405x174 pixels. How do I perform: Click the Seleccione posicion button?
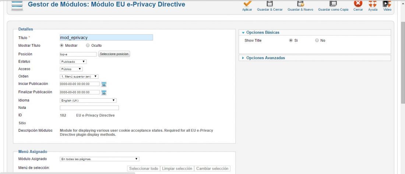[114, 54]
